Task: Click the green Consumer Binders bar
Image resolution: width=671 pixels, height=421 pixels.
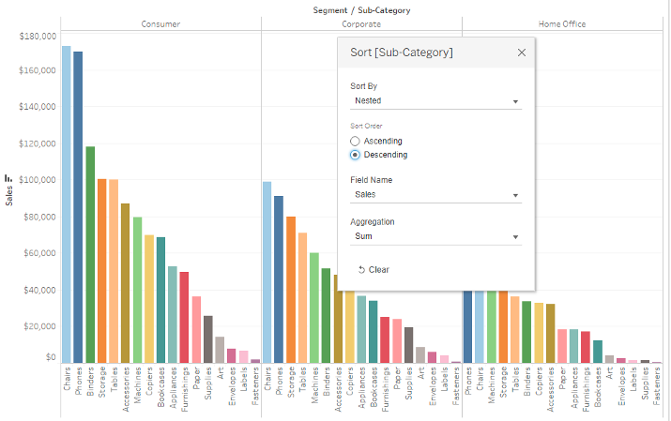Action: point(90,255)
